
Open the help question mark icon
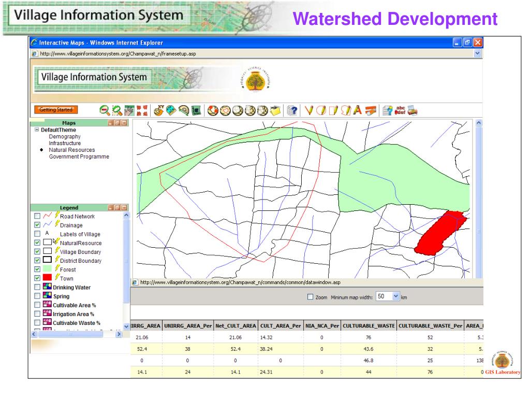click(292, 110)
